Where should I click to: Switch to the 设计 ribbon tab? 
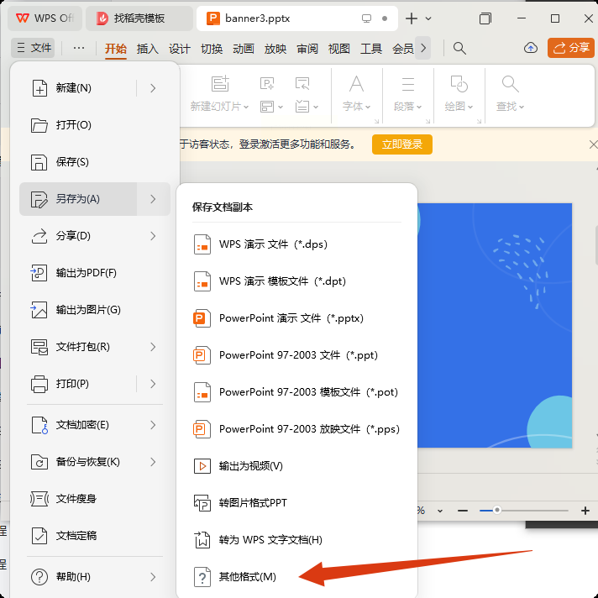(x=179, y=49)
